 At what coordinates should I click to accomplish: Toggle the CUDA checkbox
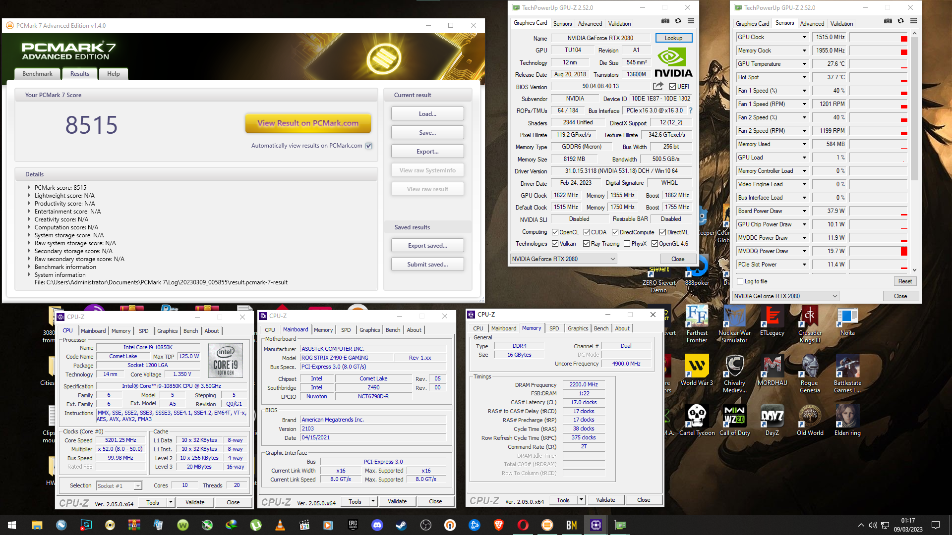tap(587, 232)
